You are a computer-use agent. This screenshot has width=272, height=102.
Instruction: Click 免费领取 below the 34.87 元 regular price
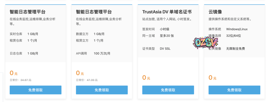[36, 90]
